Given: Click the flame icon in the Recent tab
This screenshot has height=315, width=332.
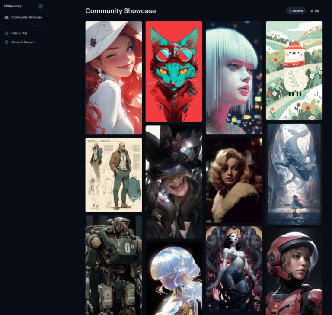Looking at the screenshot, I should click(290, 11).
